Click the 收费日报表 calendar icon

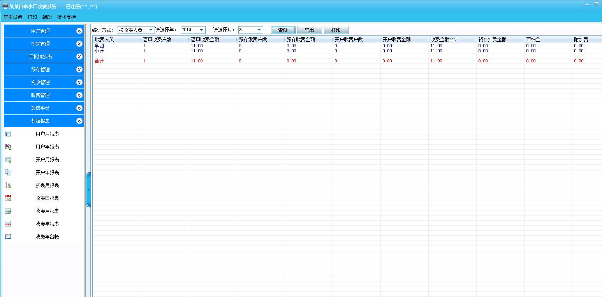(8, 198)
